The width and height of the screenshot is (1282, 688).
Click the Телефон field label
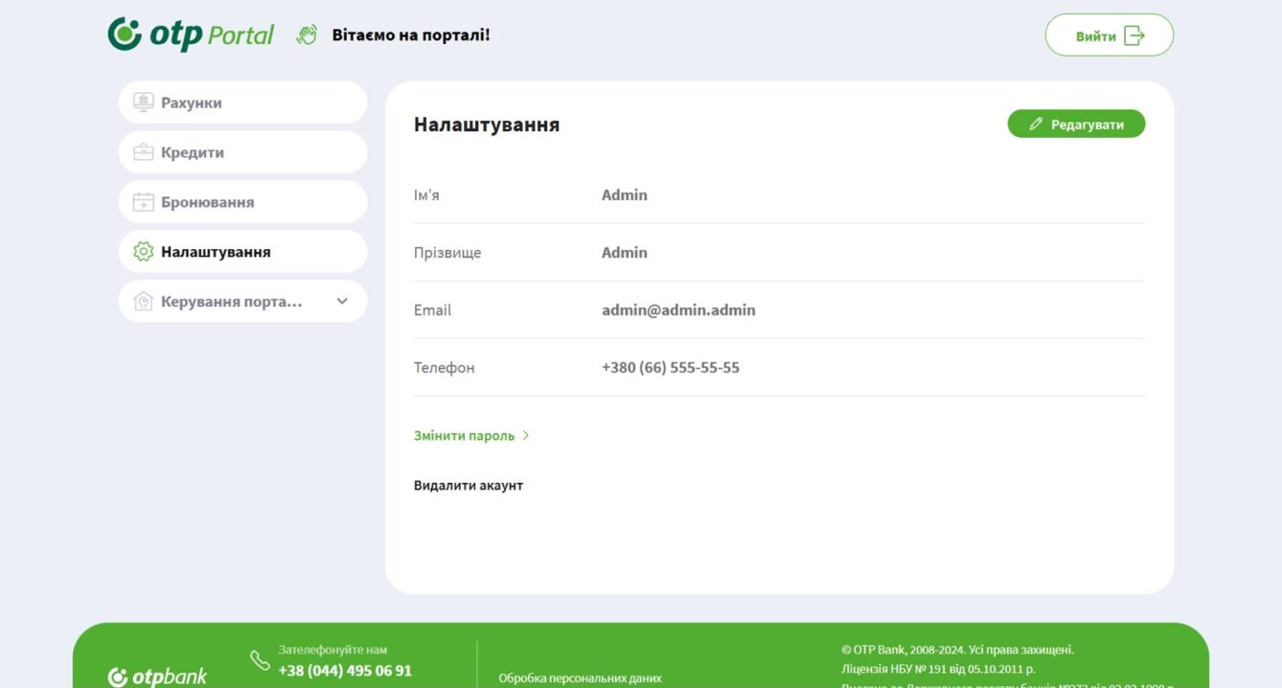pos(444,367)
